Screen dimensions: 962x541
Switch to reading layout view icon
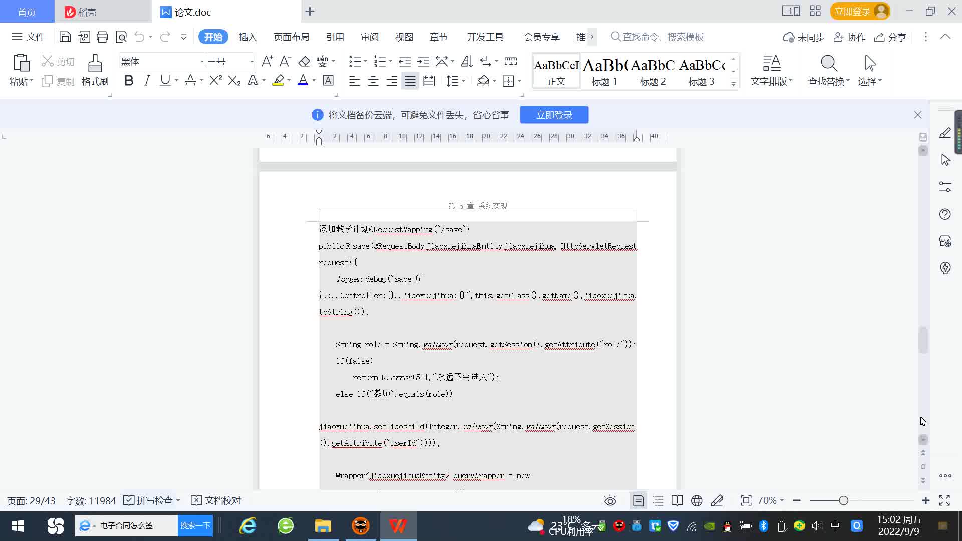pyautogui.click(x=677, y=500)
